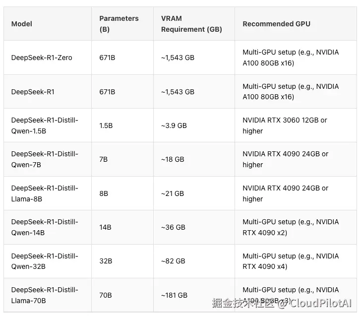Select the DeepSeek-R1-Zero model cell
361x318 pixels.
pos(42,58)
